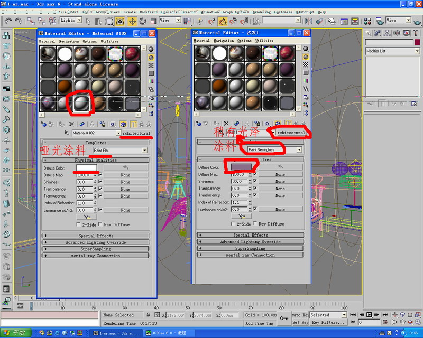Screen dimensions: 423x338
Task: Click purple Diffuse Color swatch in right editor
Action: [x=241, y=167]
